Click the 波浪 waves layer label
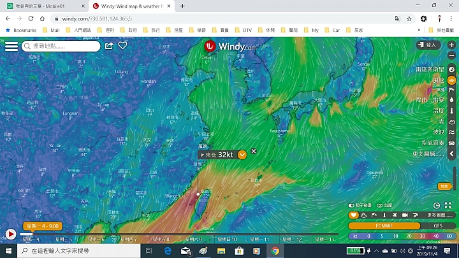Screen dimensions: 459x258 coord(439,133)
